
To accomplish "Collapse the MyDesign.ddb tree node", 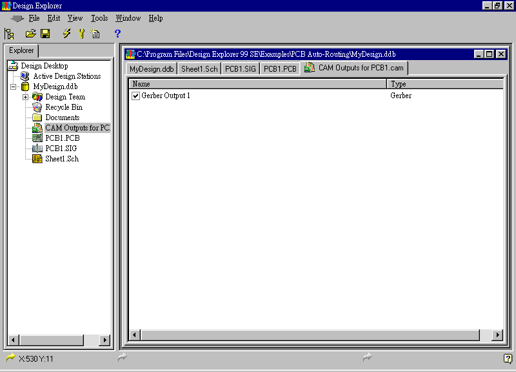I will 13,87.
